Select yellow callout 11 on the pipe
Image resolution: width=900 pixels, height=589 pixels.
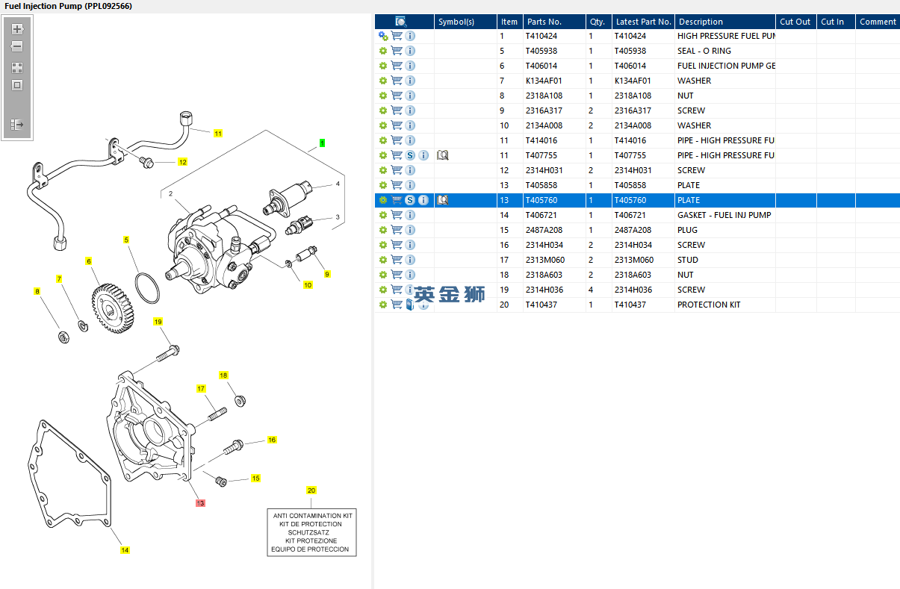[218, 134]
